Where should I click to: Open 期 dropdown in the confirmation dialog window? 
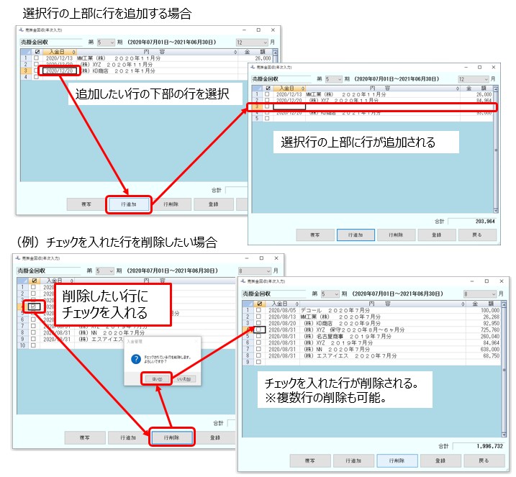point(104,271)
